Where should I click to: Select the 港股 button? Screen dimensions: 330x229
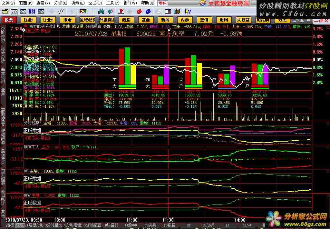coord(126,20)
